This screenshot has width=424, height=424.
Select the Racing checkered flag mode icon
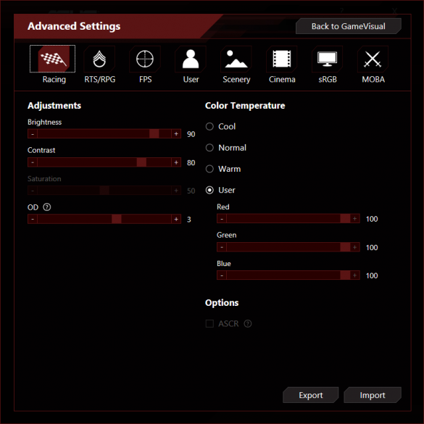pos(52,59)
